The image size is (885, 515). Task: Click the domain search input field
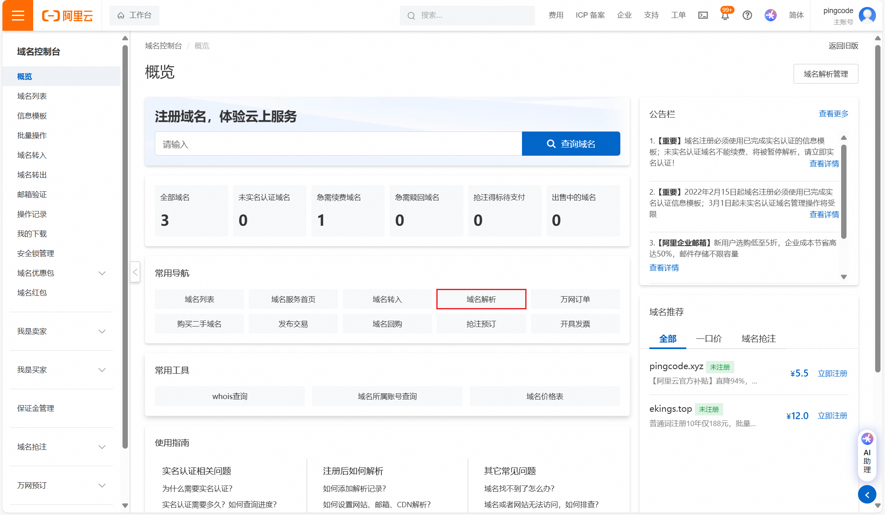(338, 144)
